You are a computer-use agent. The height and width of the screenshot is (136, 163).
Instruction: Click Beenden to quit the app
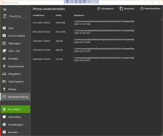15,132
